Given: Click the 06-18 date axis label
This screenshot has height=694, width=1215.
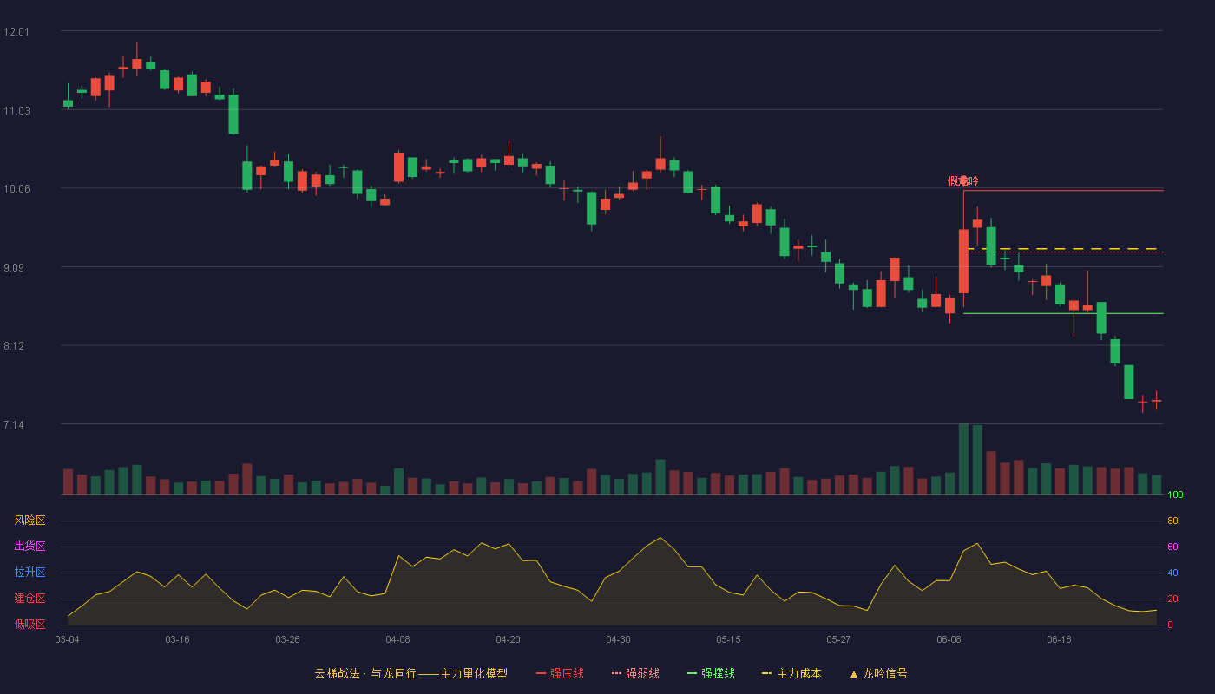Looking at the screenshot, I should pos(1059,639).
